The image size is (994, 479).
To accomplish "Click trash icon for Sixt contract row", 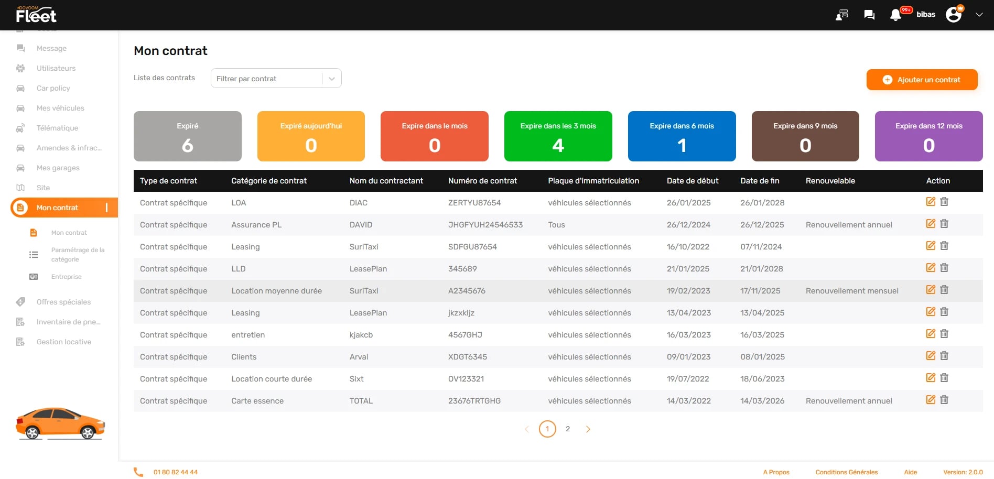I will (944, 378).
